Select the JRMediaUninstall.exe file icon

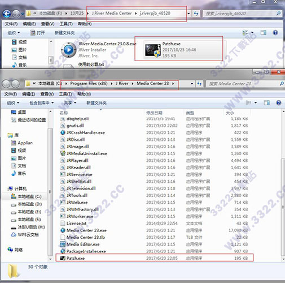tap(63, 153)
